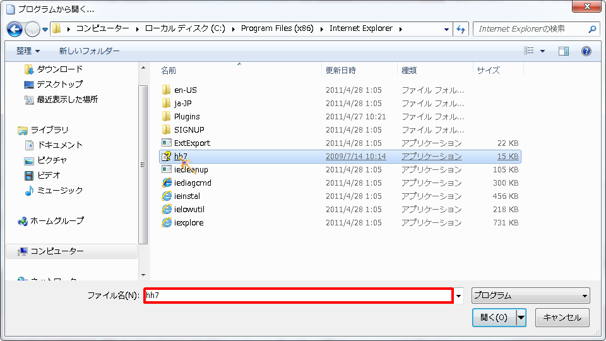The image size is (606, 341).
Task: Select コンピューター in sidebar
Action: coord(71,251)
